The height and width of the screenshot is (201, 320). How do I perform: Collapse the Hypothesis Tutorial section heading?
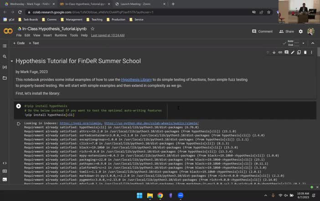12,61
